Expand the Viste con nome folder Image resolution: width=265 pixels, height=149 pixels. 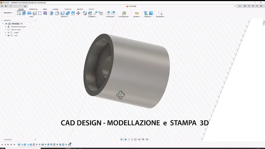tap(5, 30)
